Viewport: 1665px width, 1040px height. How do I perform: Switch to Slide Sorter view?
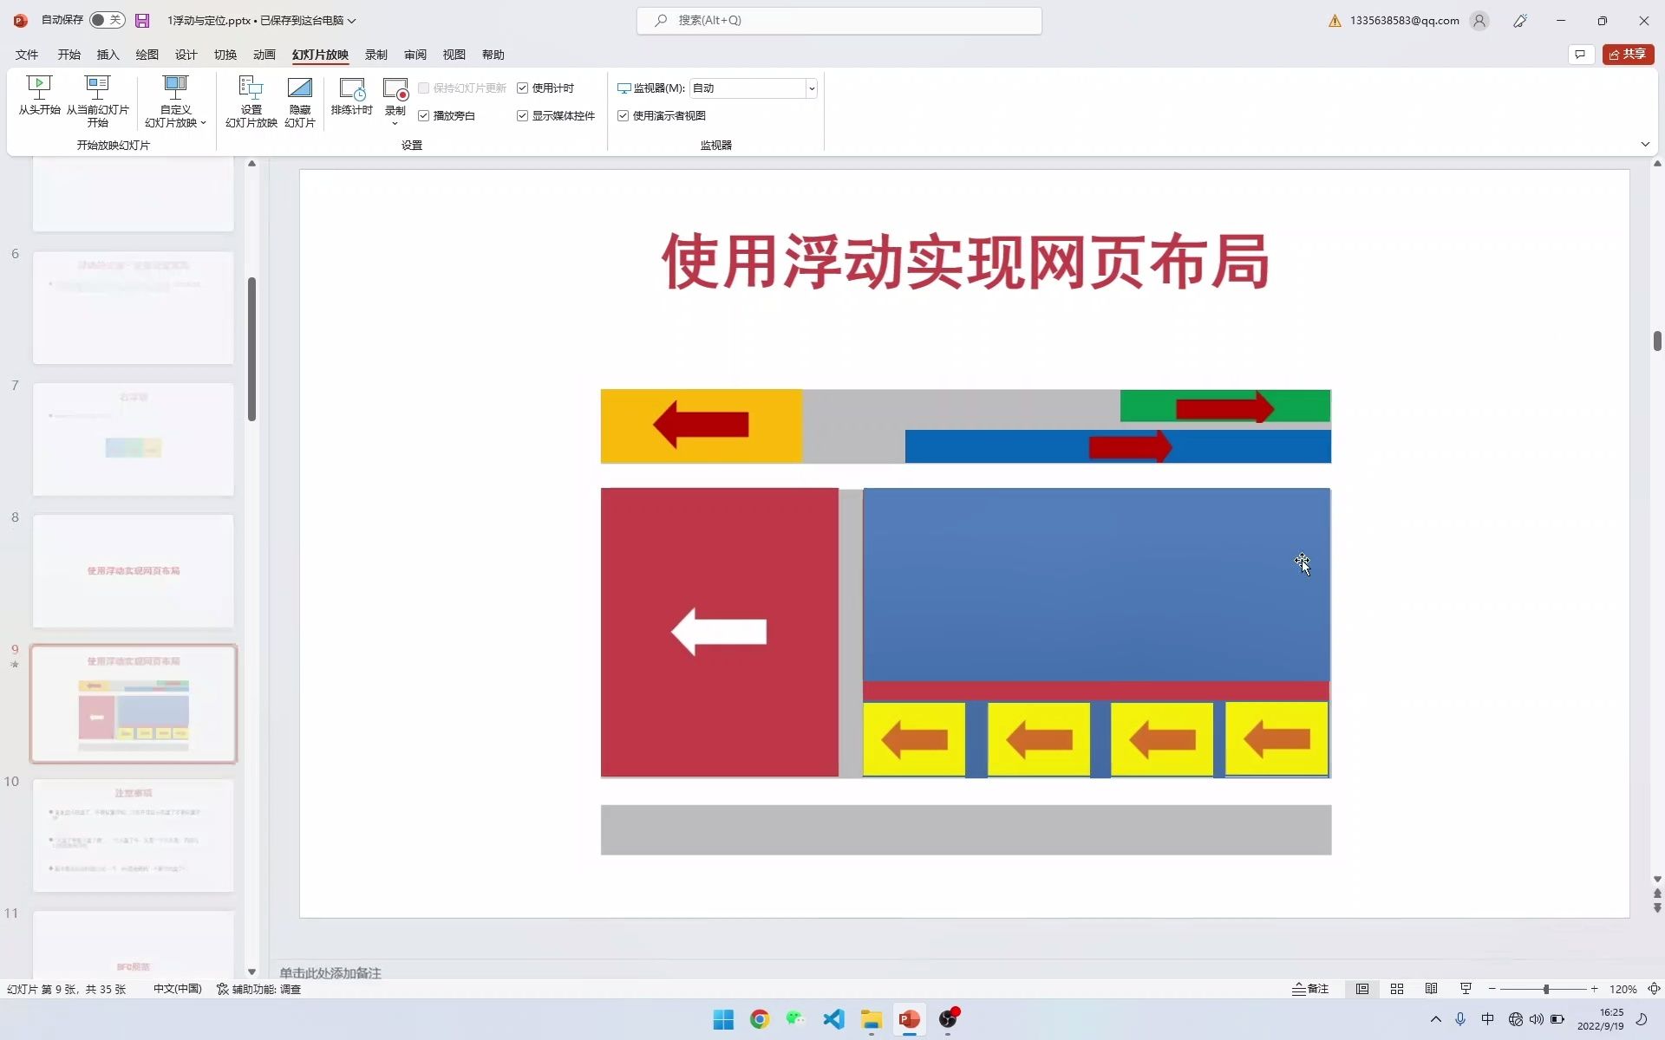coord(1397,989)
